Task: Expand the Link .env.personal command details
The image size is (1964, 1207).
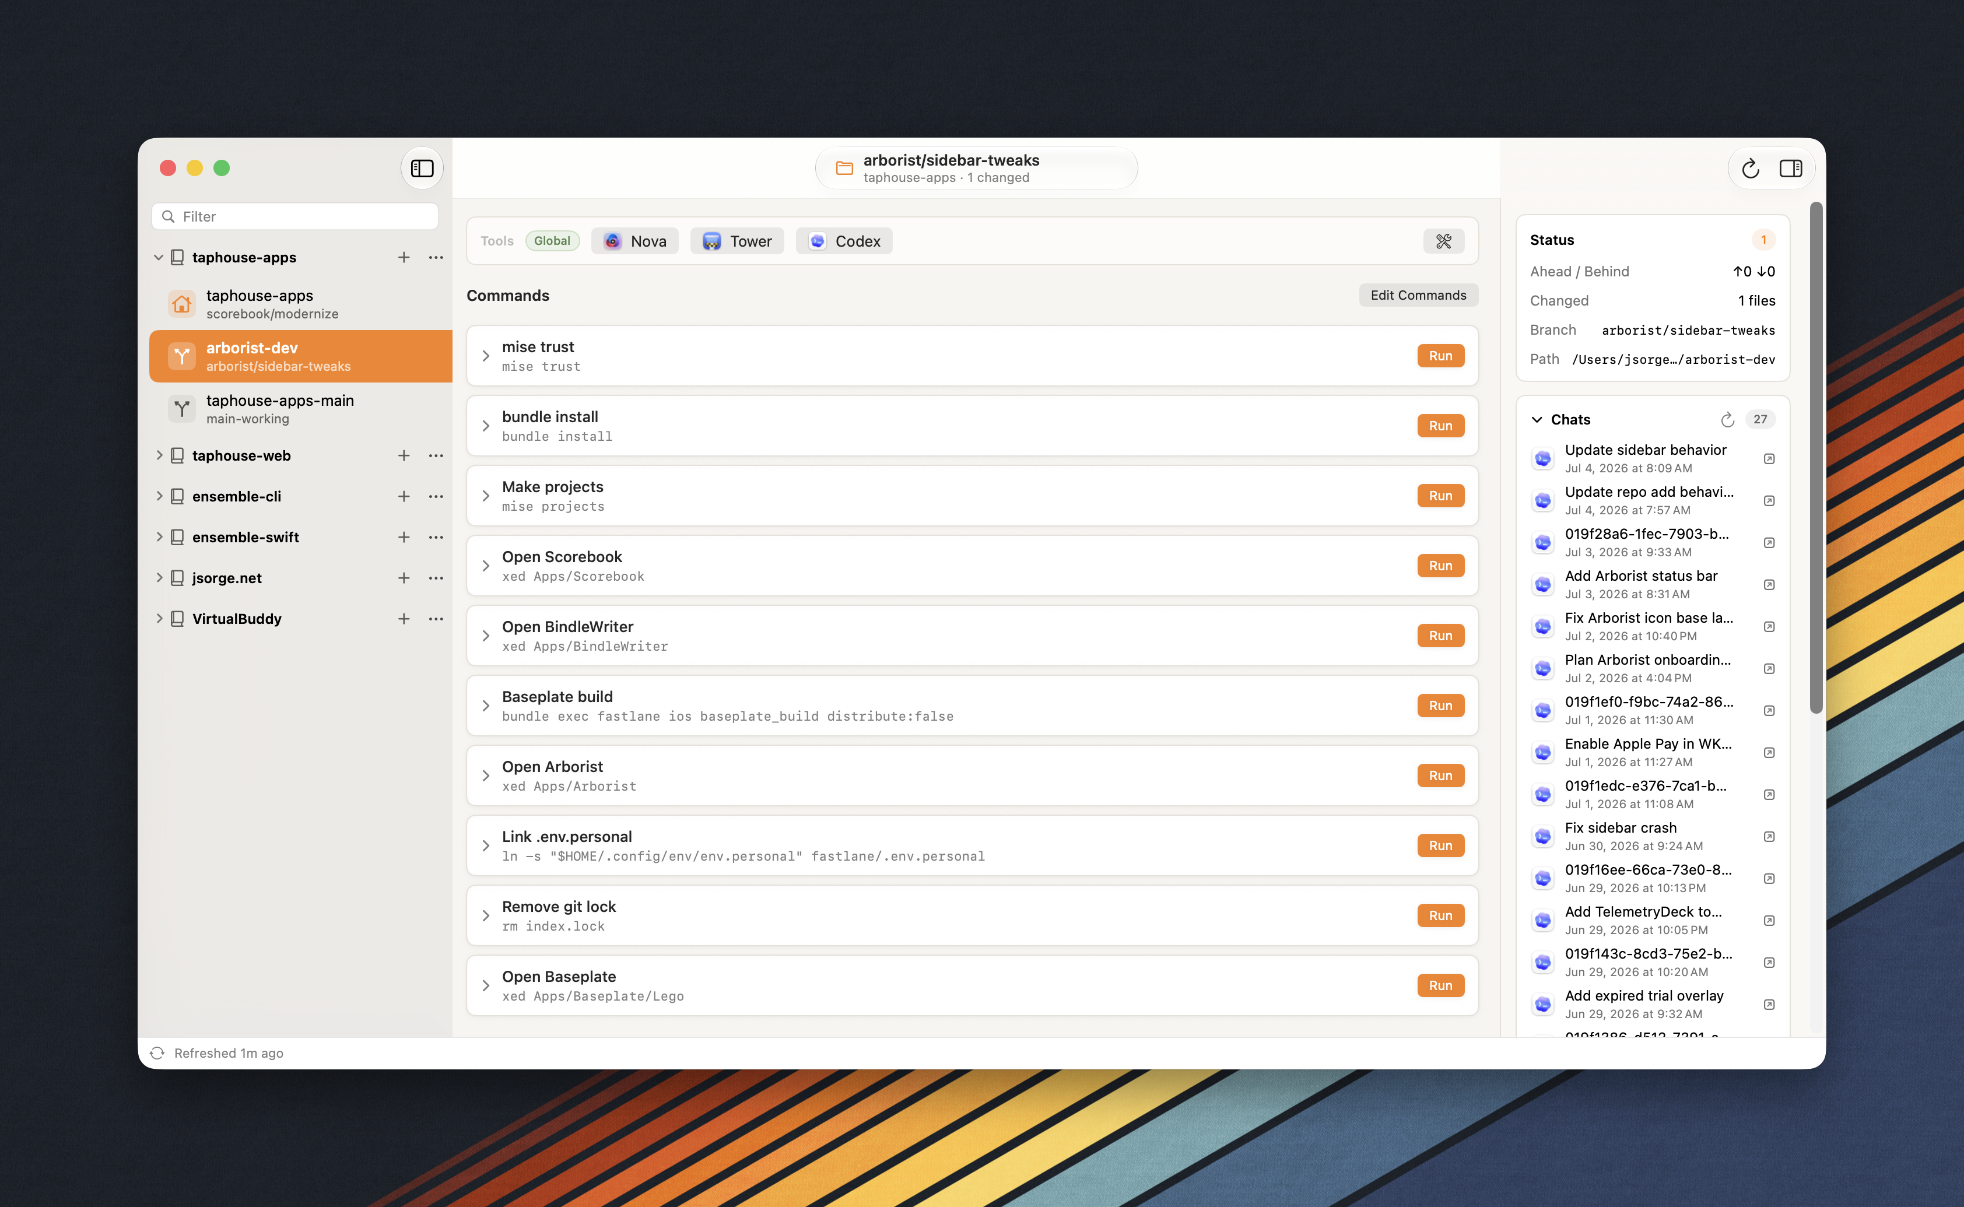Action: 485,846
